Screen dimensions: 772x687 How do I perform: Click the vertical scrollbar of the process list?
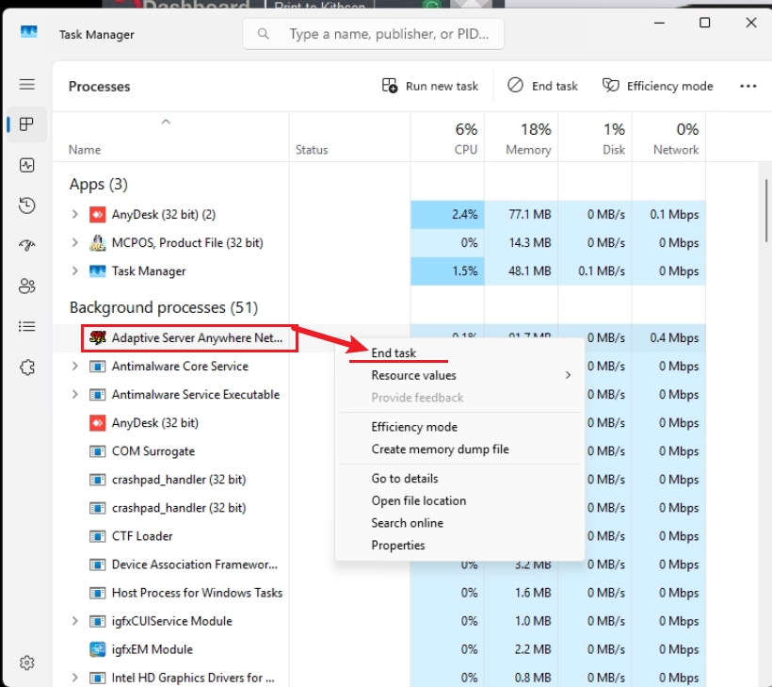pyautogui.click(x=766, y=211)
